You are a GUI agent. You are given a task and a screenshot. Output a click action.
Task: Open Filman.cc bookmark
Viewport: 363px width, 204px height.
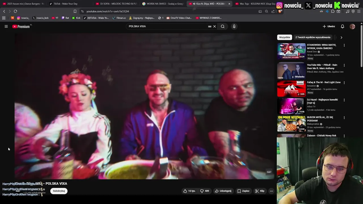[119, 18]
